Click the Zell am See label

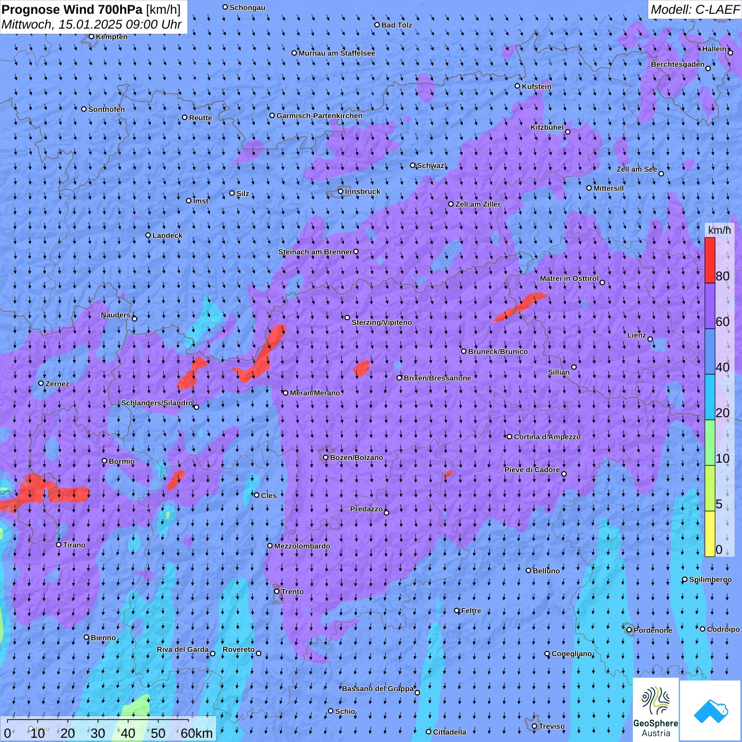pyautogui.click(x=637, y=169)
